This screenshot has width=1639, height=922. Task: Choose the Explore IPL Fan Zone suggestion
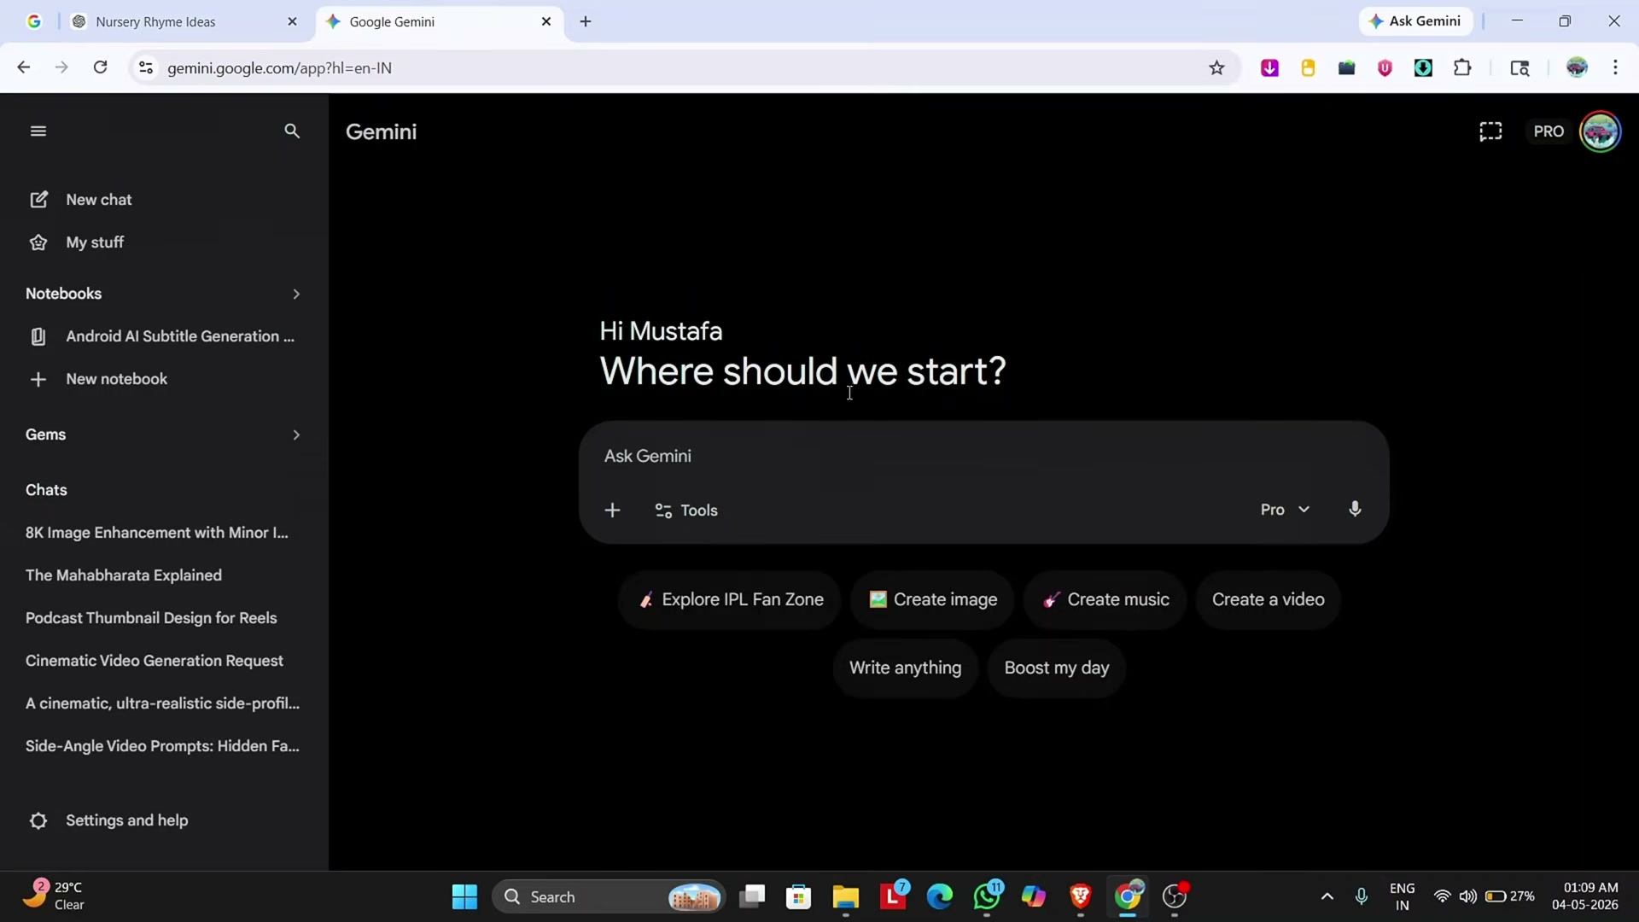point(731,599)
